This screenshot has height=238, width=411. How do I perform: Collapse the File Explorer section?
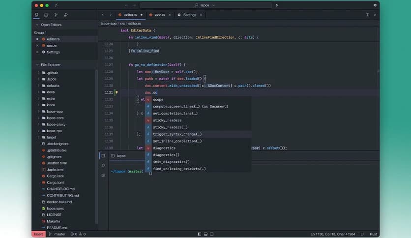37,65
